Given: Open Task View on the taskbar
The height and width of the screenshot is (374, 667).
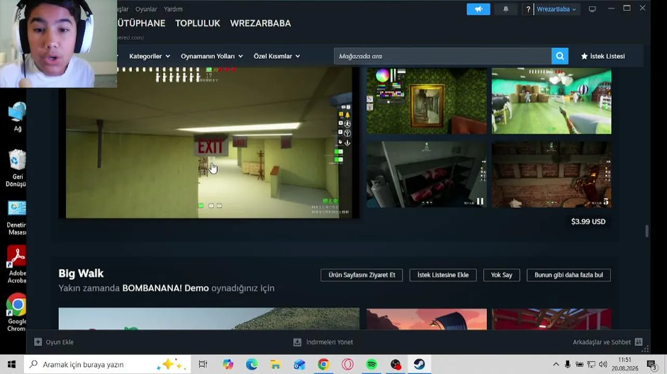Looking at the screenshot, I should click(203, 365).
